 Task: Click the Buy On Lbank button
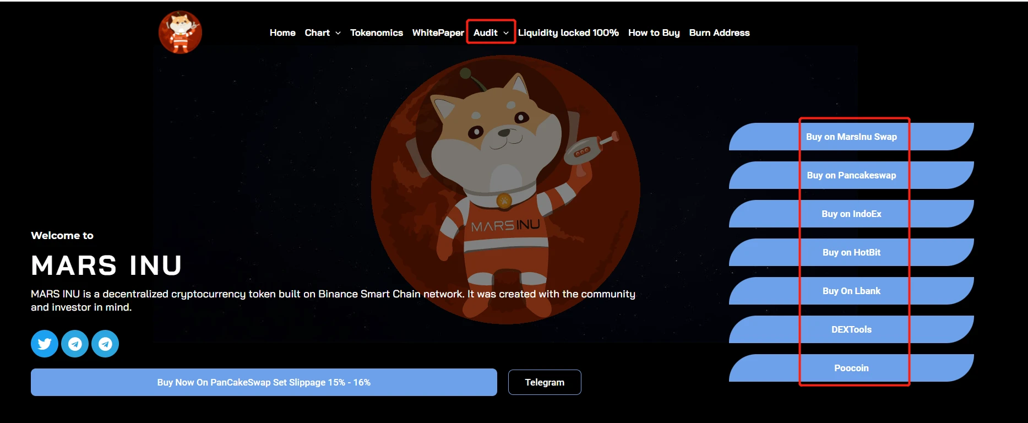pyautogui.click(x=851, y=291)
